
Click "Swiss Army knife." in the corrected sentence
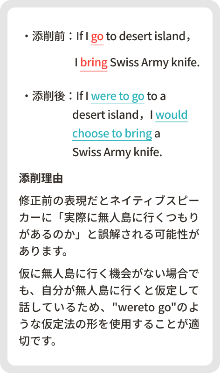tap(117, 152)
